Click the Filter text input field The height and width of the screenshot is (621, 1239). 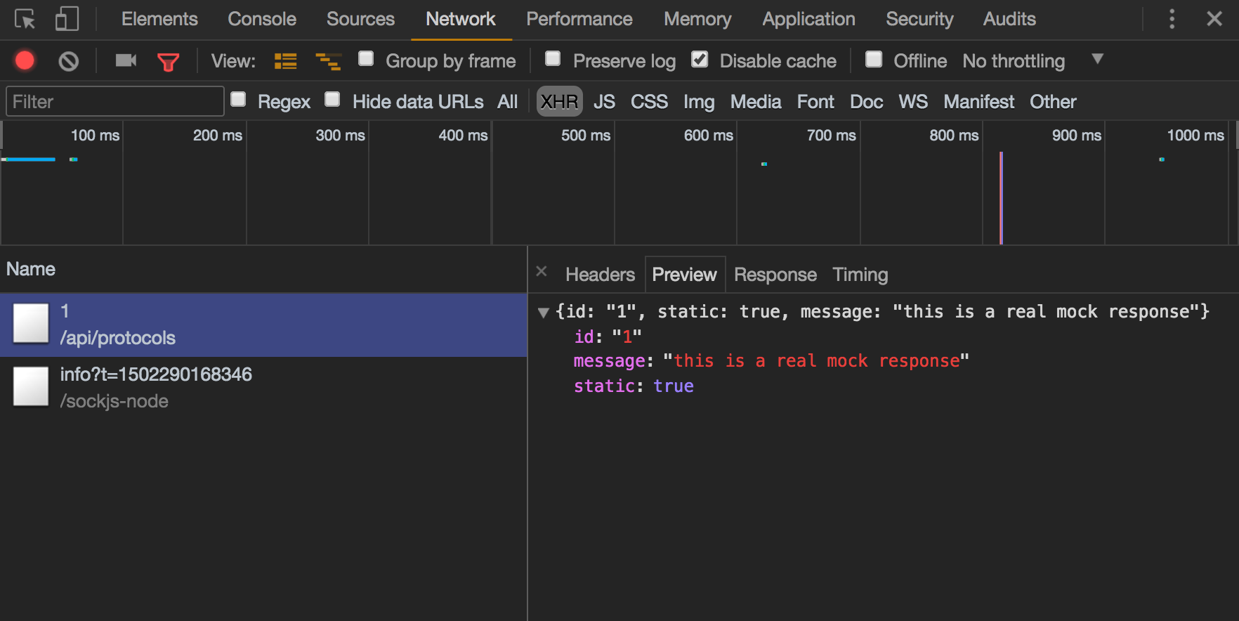[114, 102]
